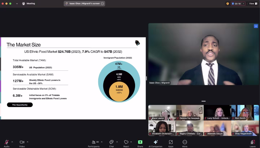Expand the React options chevron

click(x=131, y=142)
